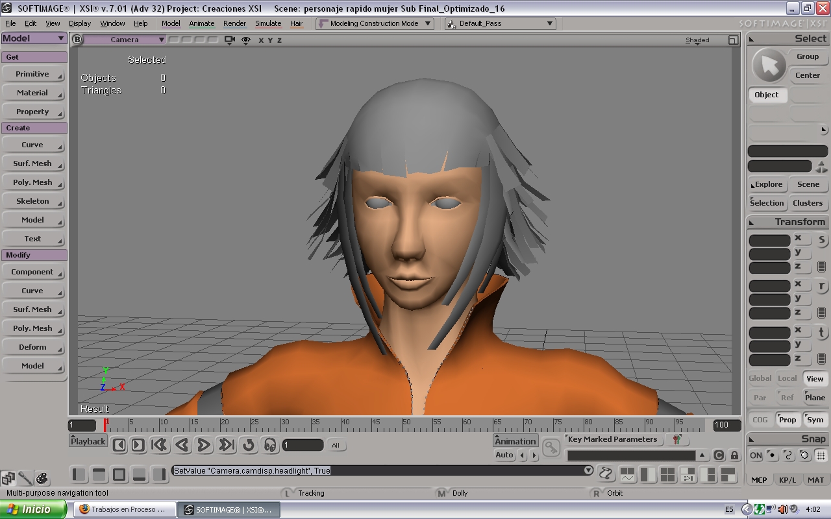The image size is (831, 519).
Task: Open the Camera view dropdown
Action: coord(126,40)
